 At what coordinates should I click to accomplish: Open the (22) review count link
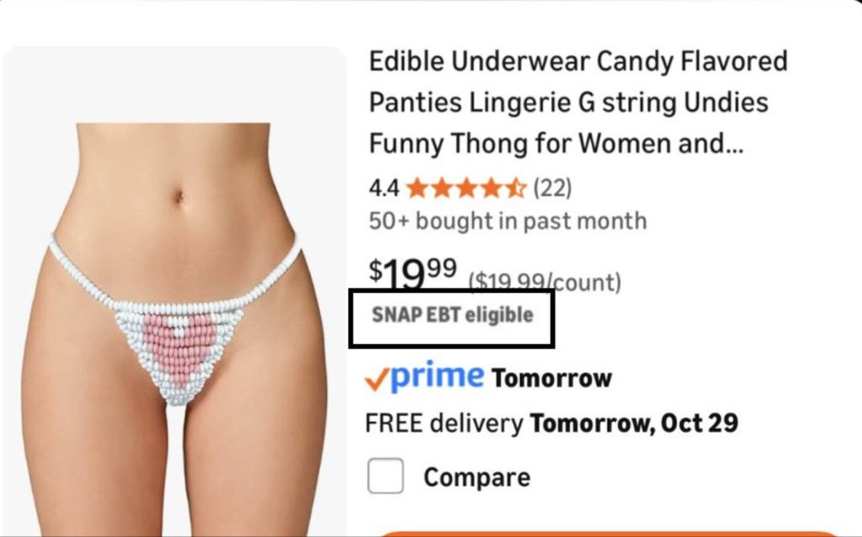tap(552, 188)
